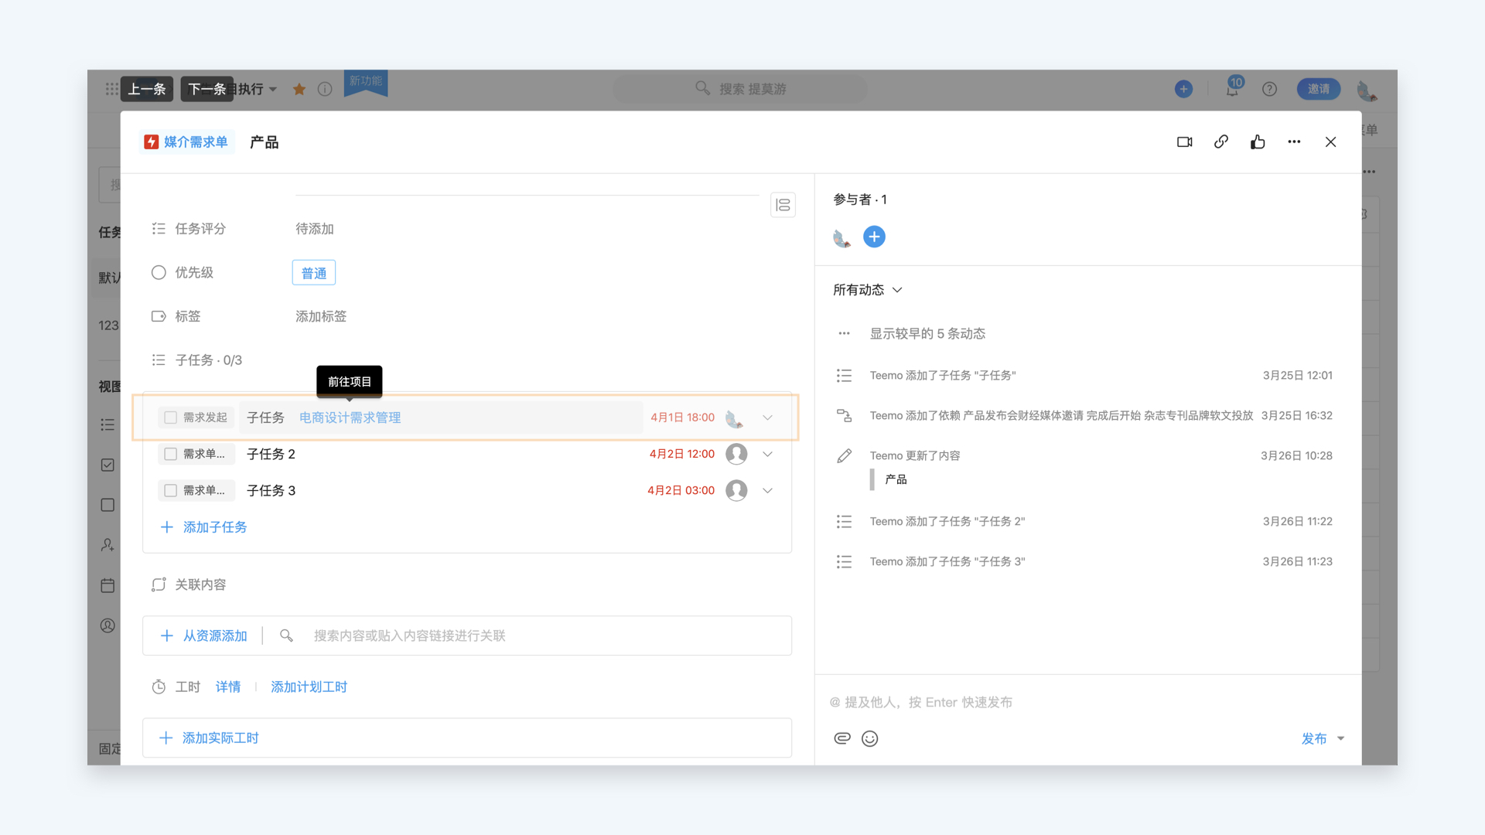Check the 子任务 2 checkbox
The height and width of the screenshot is (835, 1485).
click(171, 454)
